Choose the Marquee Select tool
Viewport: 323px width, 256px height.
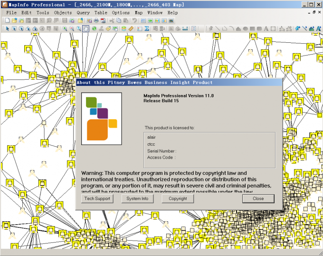click(x=14, y=28)
